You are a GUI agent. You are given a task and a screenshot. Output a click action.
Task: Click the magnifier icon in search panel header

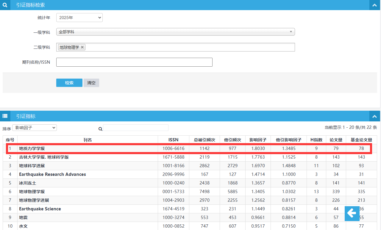[4, 5]
